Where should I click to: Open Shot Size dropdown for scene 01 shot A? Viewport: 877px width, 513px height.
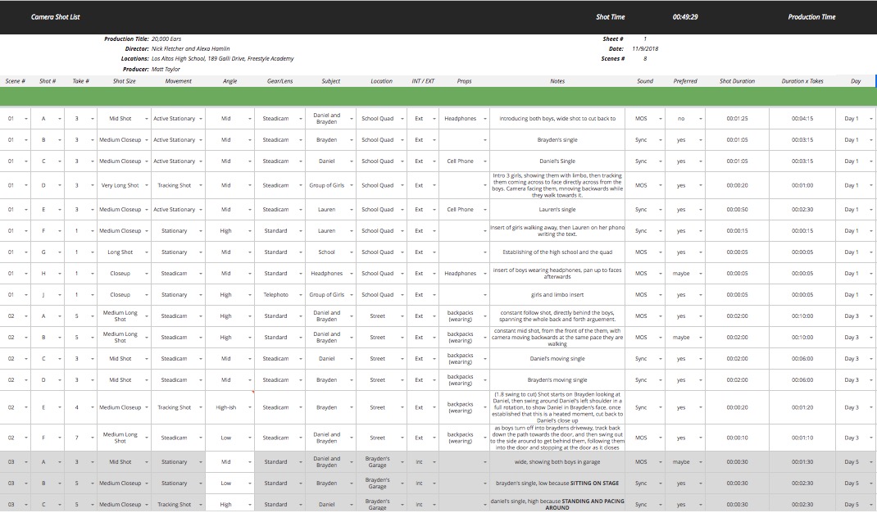(x=147, y=119)
